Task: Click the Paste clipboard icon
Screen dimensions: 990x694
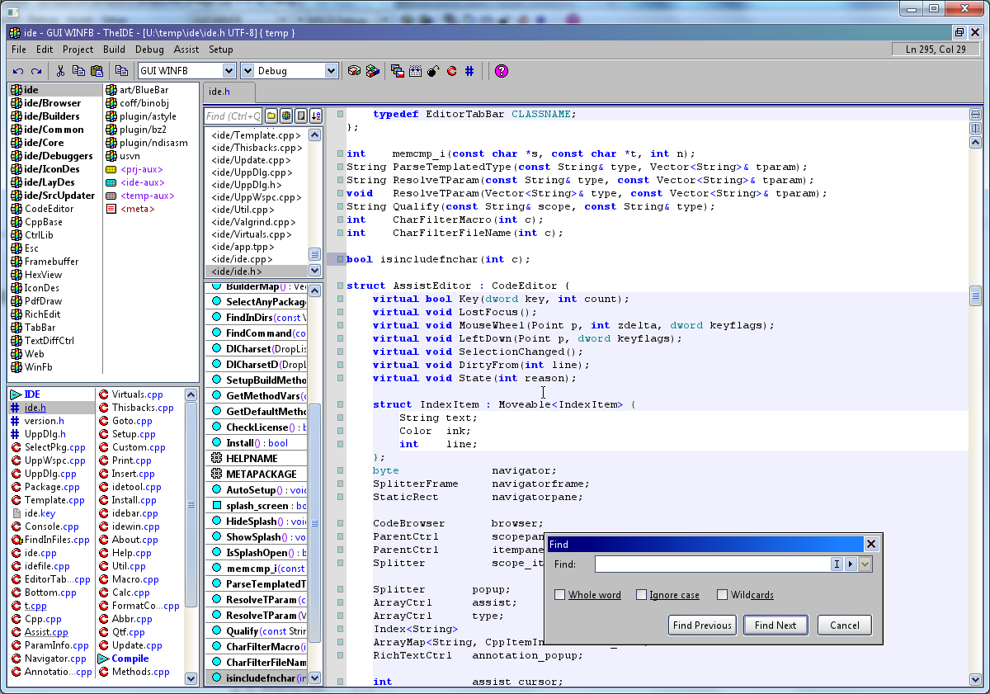Action: [x=97, y=71]
